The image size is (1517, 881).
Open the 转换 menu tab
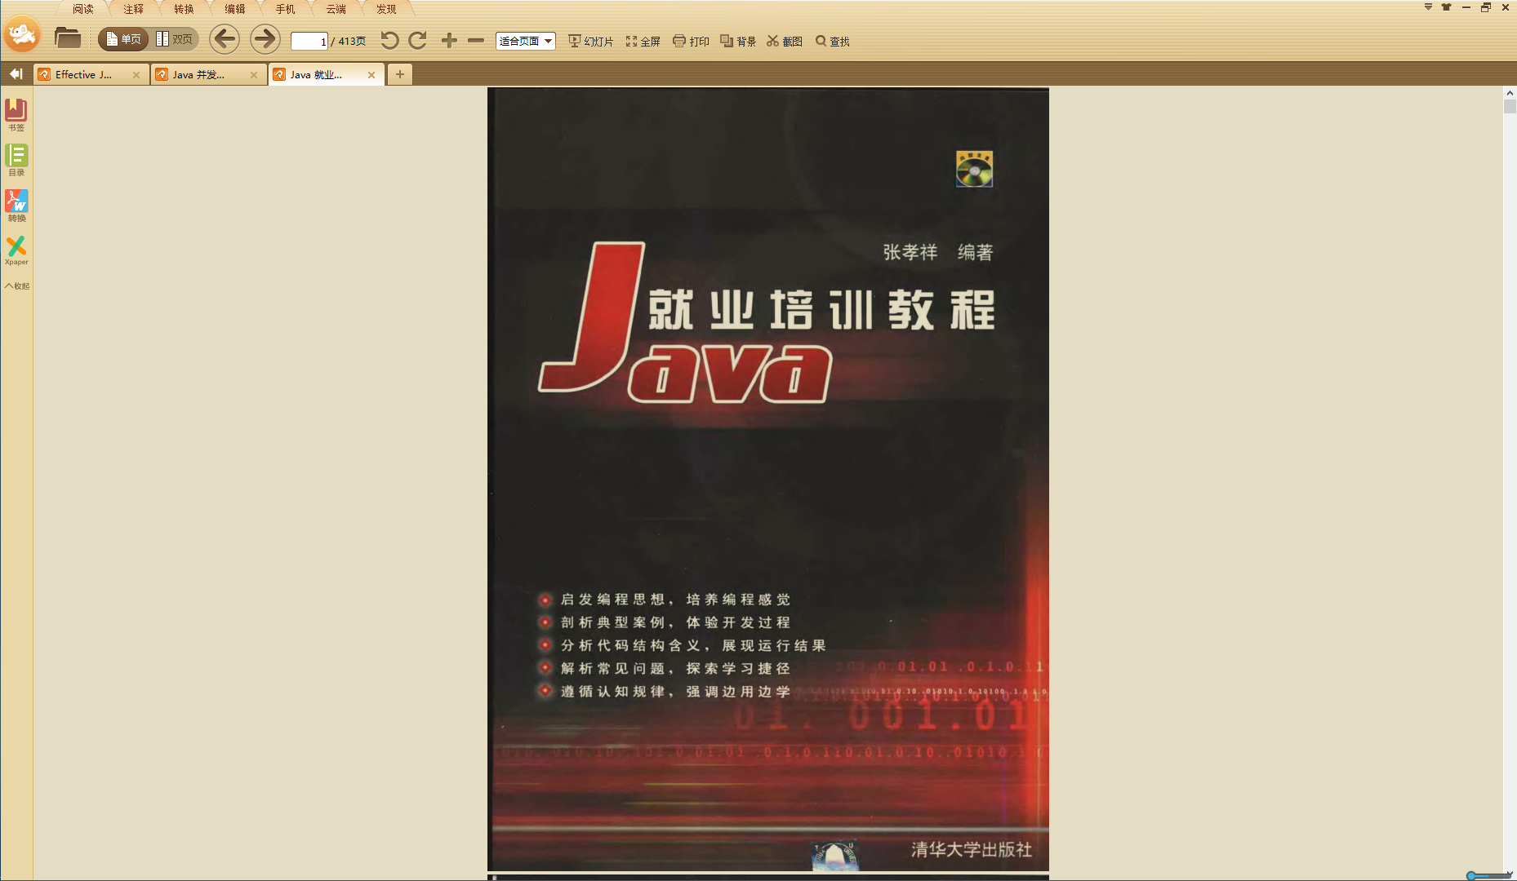(185, 9)
